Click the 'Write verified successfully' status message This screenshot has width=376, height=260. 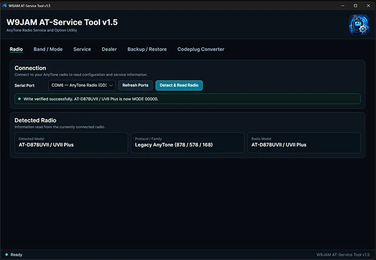[187, 99]
